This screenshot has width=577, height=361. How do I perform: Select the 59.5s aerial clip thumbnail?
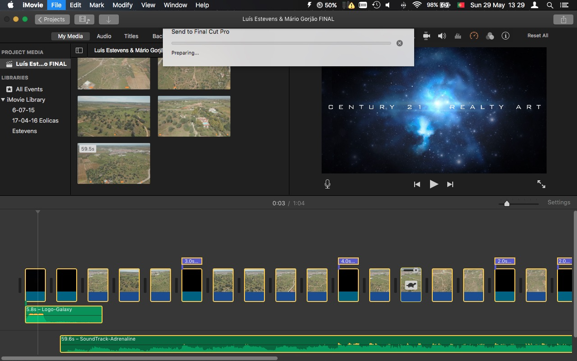pyautogui.click(x=114, y=163)
